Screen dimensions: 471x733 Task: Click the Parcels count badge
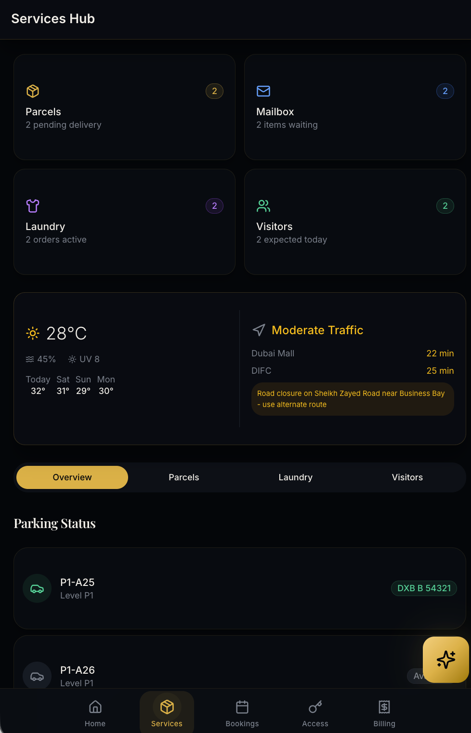pyautogui.click(x=214, y=91)
